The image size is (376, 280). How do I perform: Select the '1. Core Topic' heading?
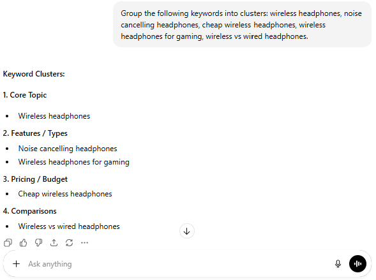(25, 95)
